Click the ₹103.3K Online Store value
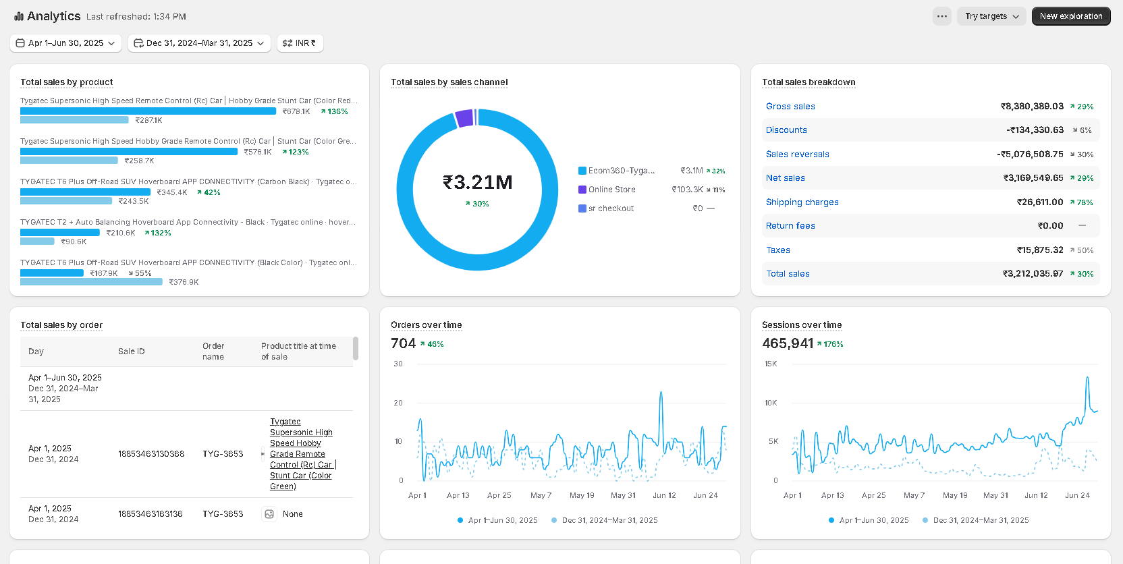Viewport: 1123px width, 564px height. (x=687, y=190)
